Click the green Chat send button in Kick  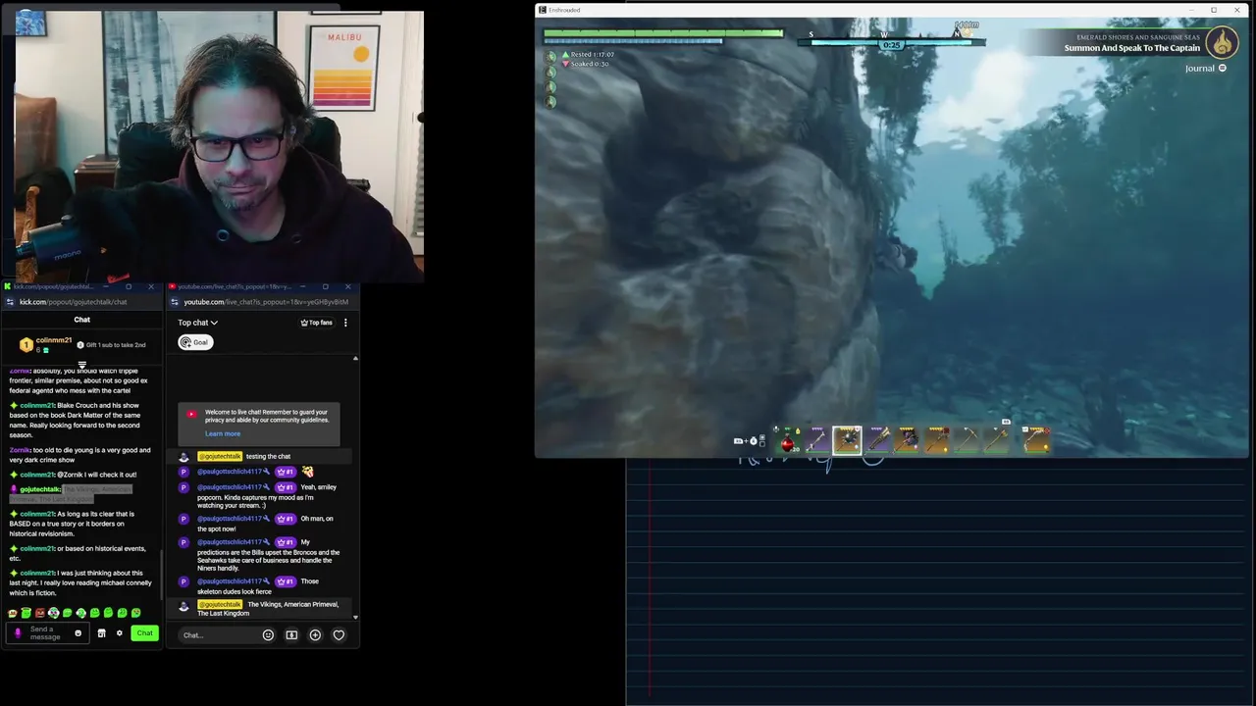144,633
